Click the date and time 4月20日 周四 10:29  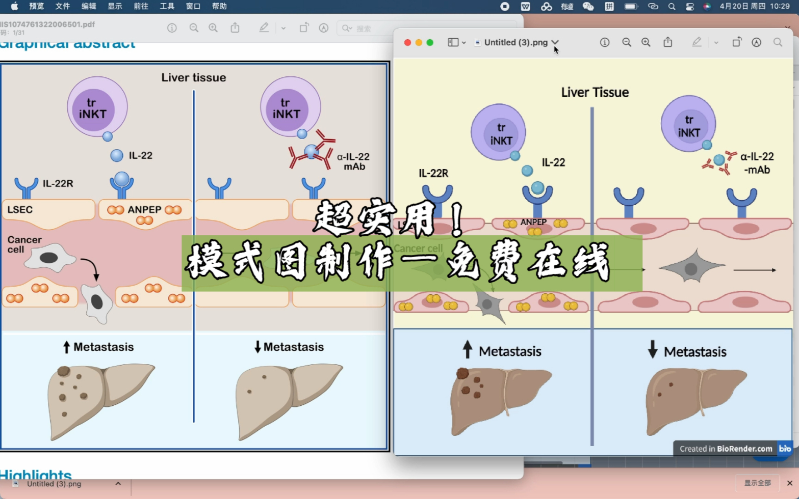(755, 6)
